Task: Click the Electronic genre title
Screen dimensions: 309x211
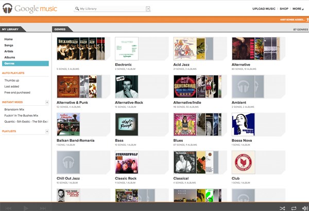Action: point(124,65)
